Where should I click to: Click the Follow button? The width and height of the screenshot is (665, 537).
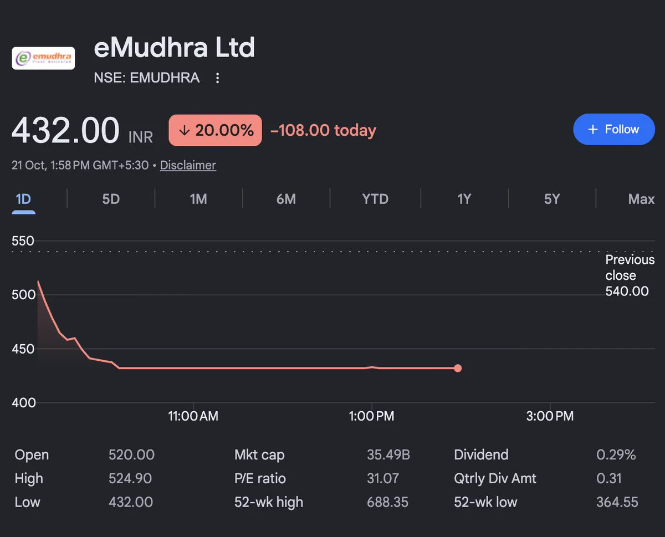tap(614, 129)
